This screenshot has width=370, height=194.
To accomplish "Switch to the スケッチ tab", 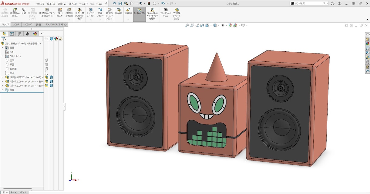I will [x=16, y=24].
